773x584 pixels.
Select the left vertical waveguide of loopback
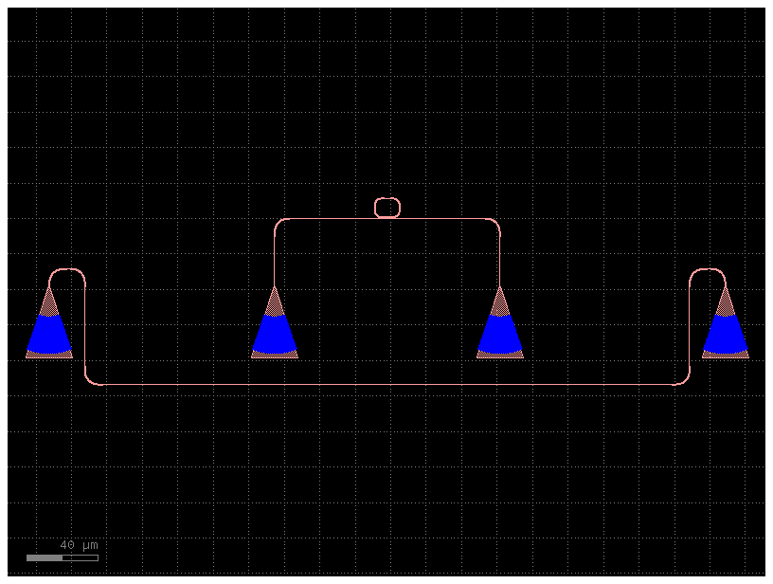click(x=86, y=322)
